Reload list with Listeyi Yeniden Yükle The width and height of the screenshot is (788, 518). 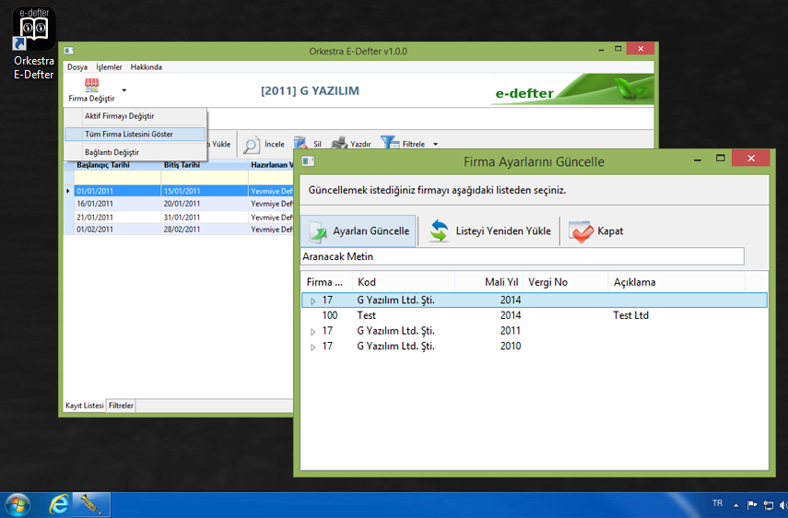click(490, 231)
